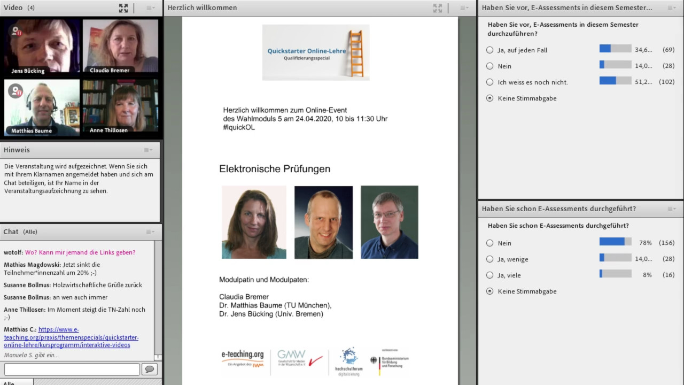Viewport: 684px width, 385px height.
Task: Select 'Ich weiss es noch nicht.' option
Action: click(x=489, y=82)
